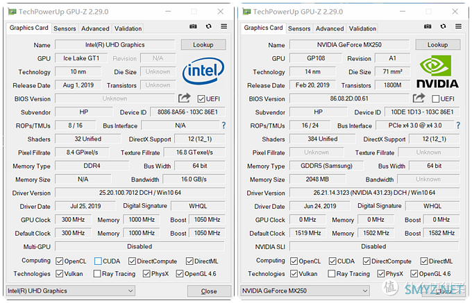Click Release Date value Feb 20, 2019
Image resolution: width=472 pixels, height=303 pixels.
coord(312,85)
